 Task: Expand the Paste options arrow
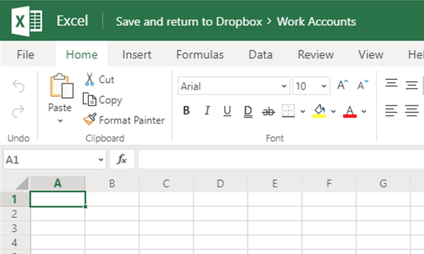pyautogui.click(x=60, y=121)
